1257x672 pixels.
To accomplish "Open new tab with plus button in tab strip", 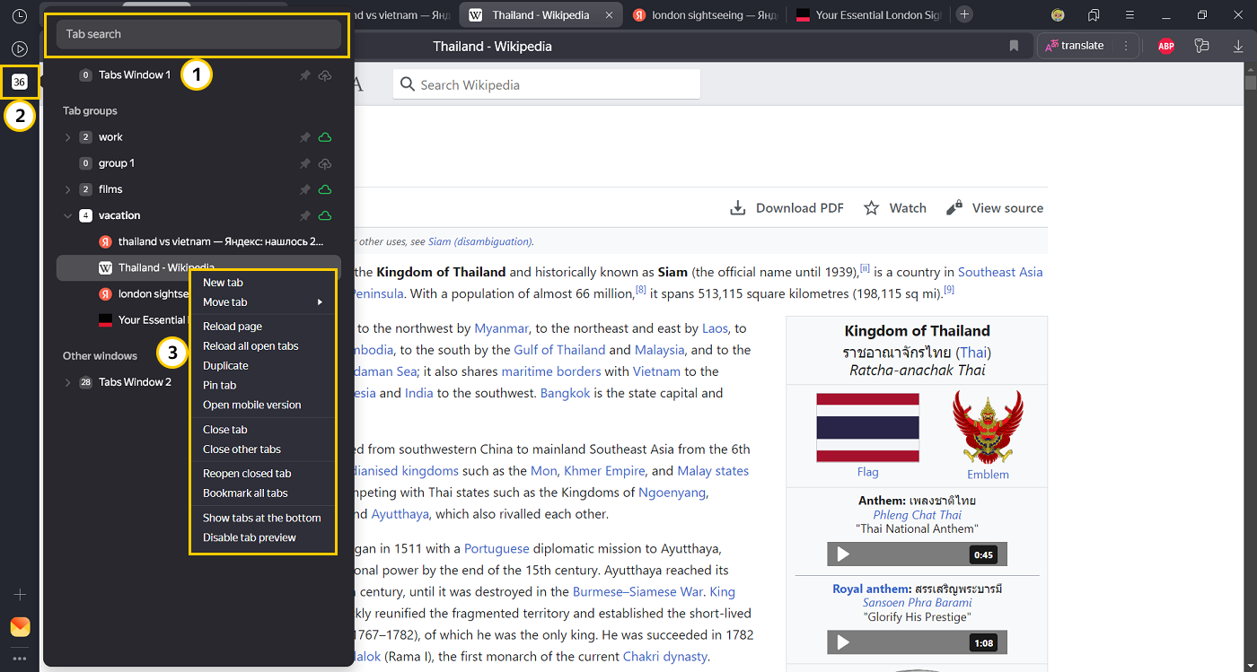I will point(964,14).
